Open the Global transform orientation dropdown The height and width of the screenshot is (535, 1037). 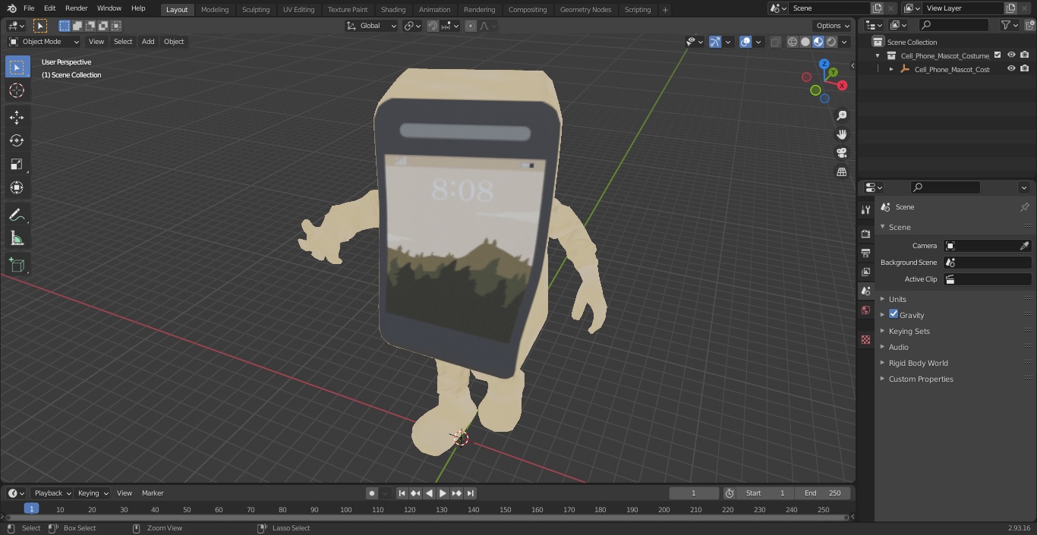[x=372, y=26]
